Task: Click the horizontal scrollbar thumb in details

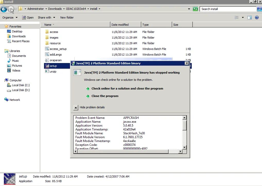Action: pos(123,152)
